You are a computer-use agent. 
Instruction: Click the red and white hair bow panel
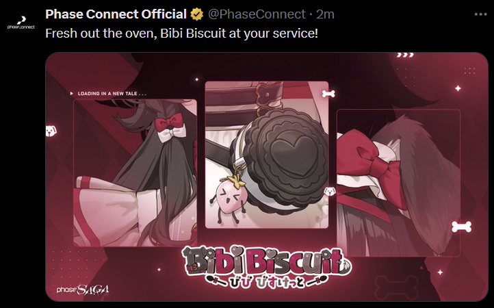coord(135,172)
